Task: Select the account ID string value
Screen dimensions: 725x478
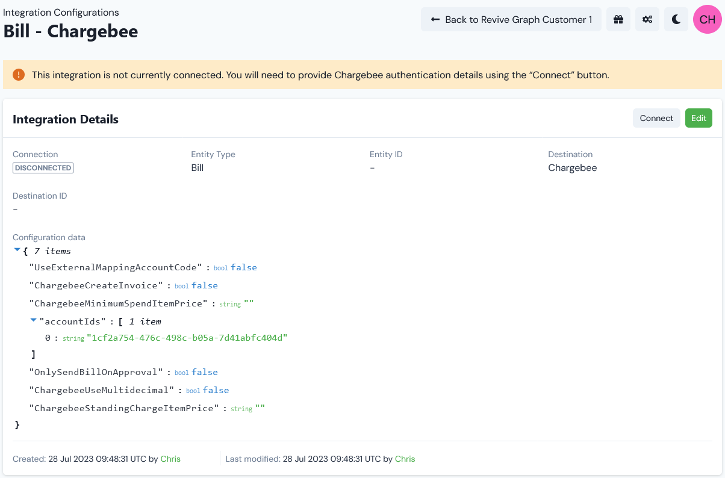Action: (x=187, y=338)
